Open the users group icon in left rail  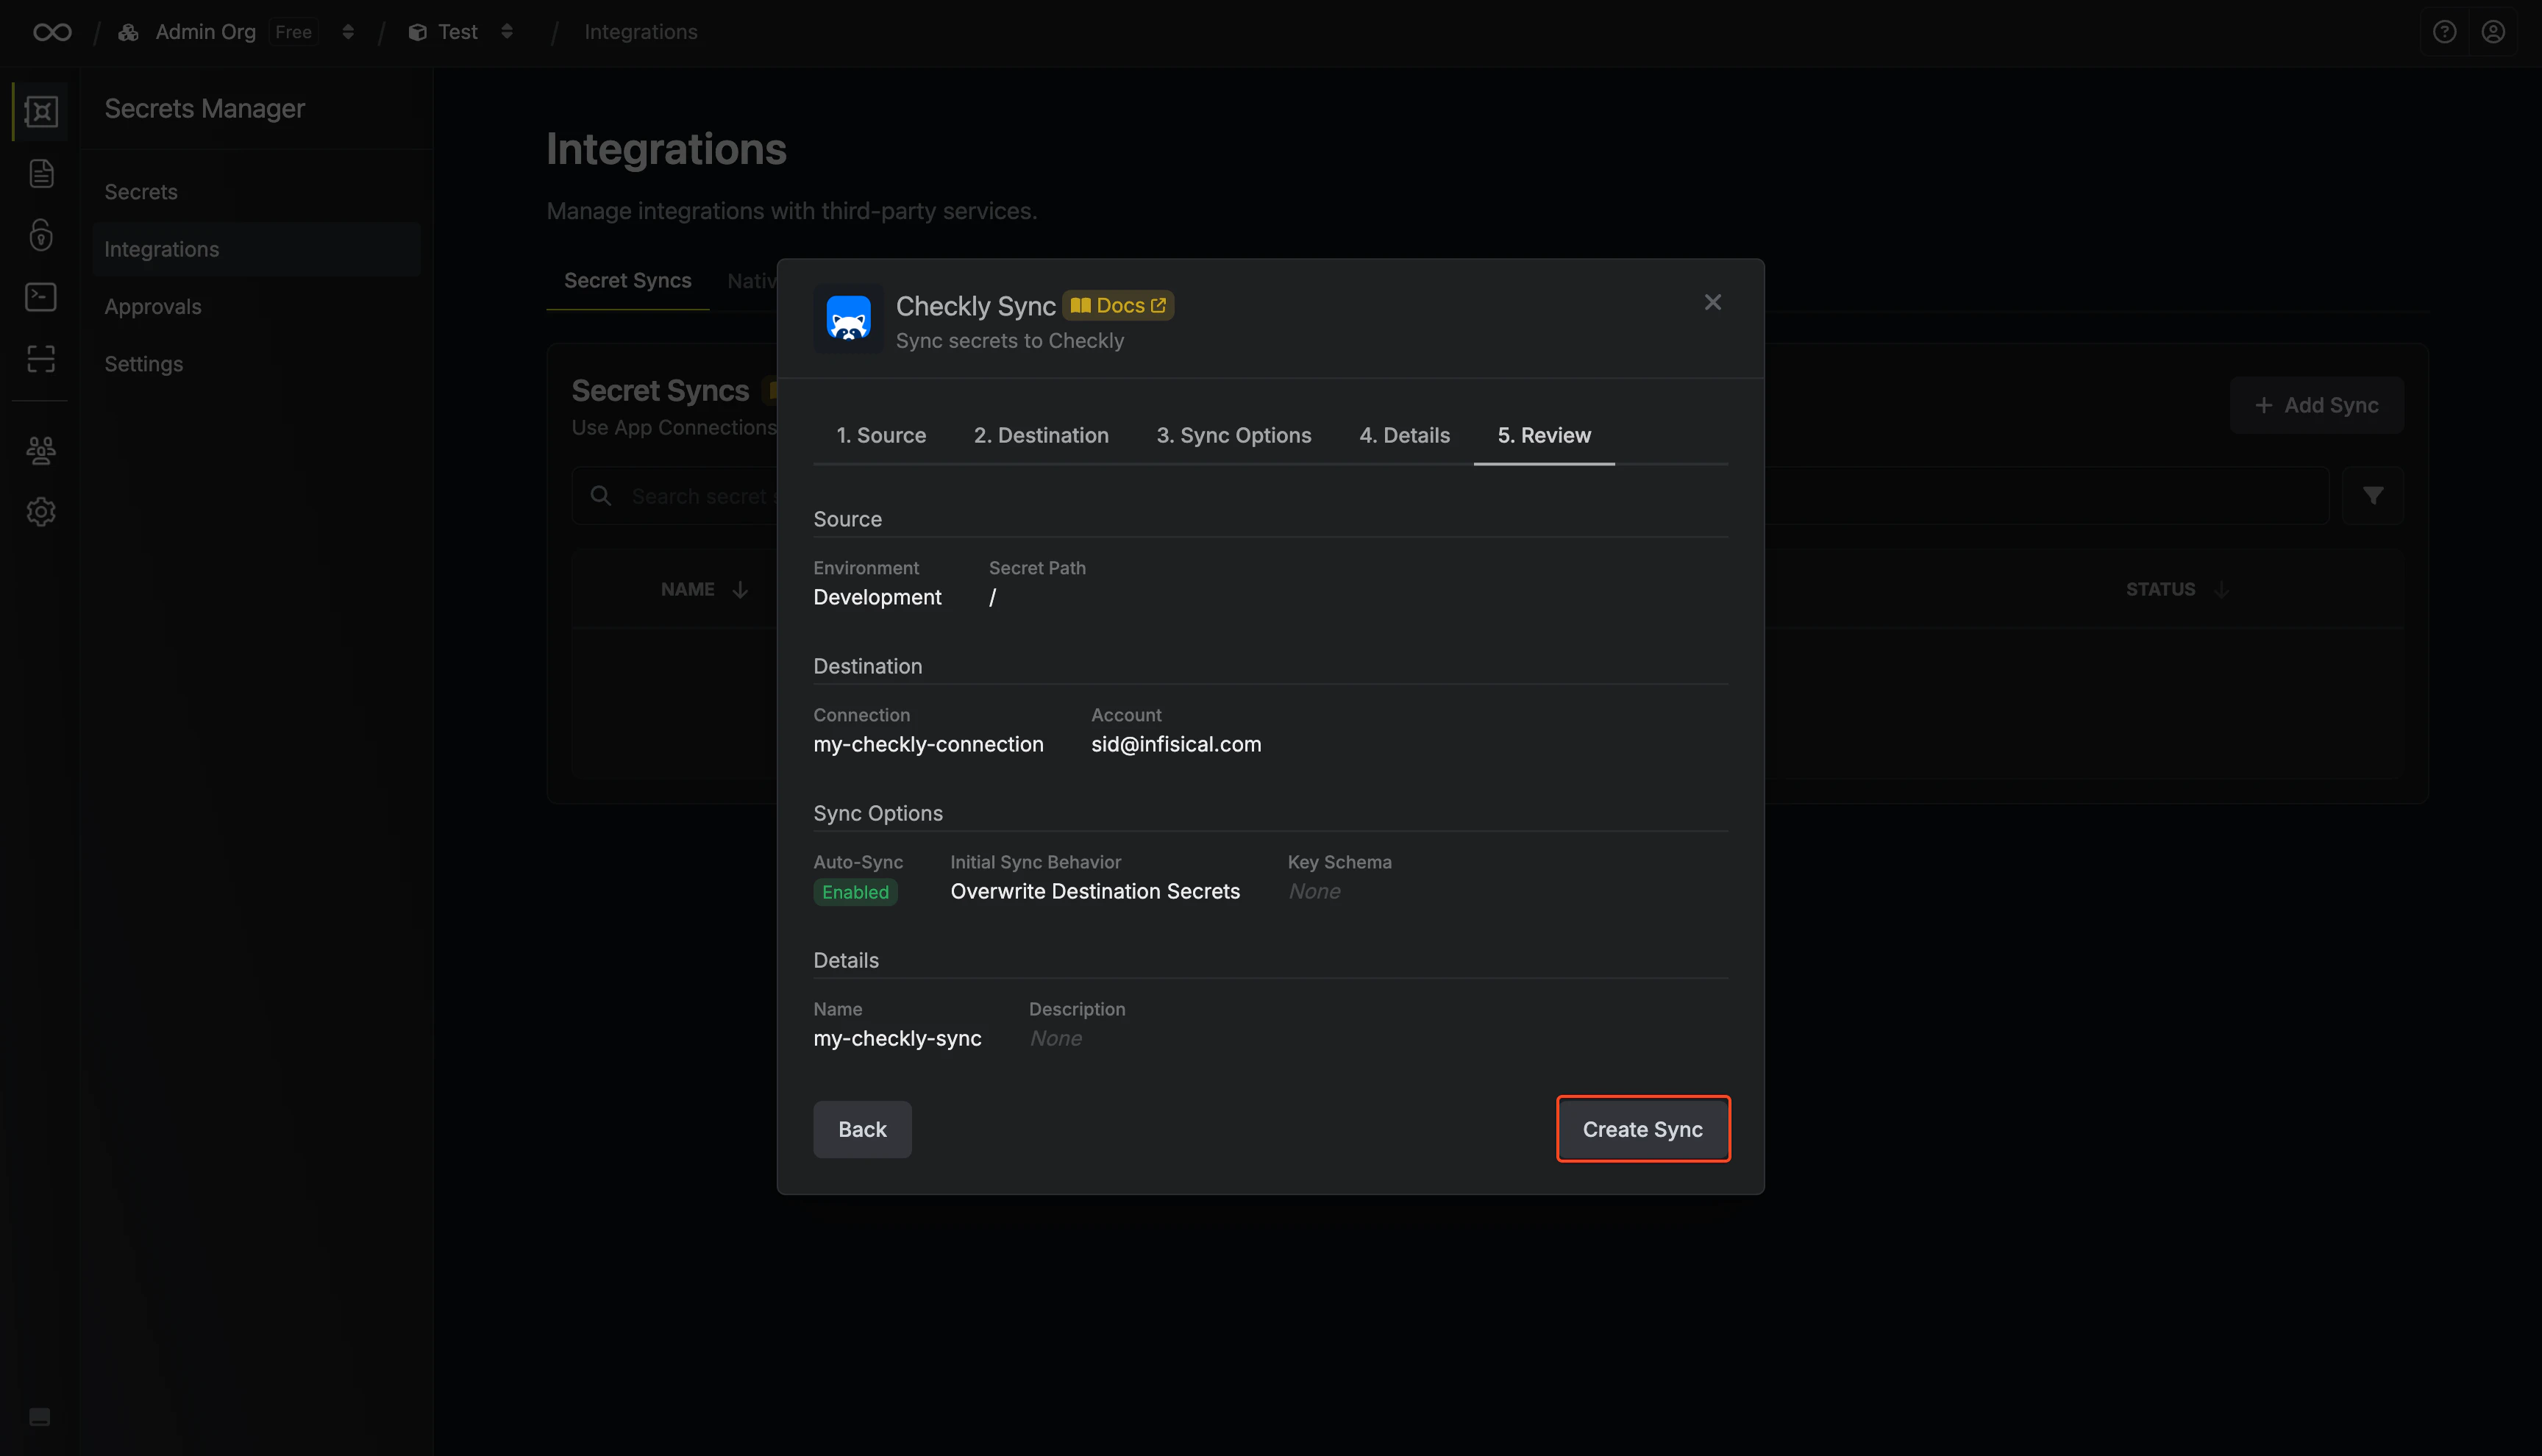[x=41, y=450]
